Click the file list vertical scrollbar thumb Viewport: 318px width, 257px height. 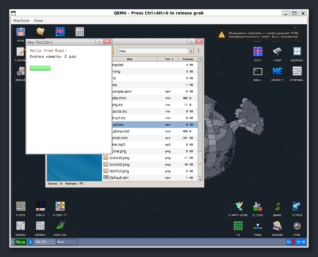click(200, 164)
